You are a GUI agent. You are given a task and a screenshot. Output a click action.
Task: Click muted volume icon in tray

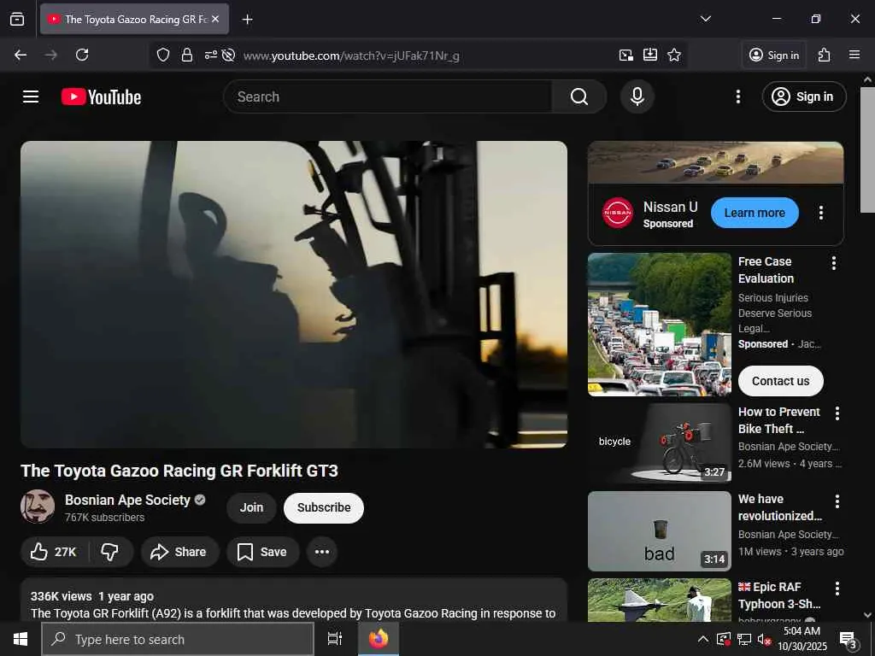pyautogui.click(x=764, y=639)
